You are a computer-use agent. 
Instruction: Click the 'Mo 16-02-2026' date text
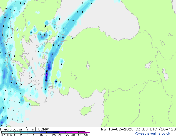click(x=117, y=129)
